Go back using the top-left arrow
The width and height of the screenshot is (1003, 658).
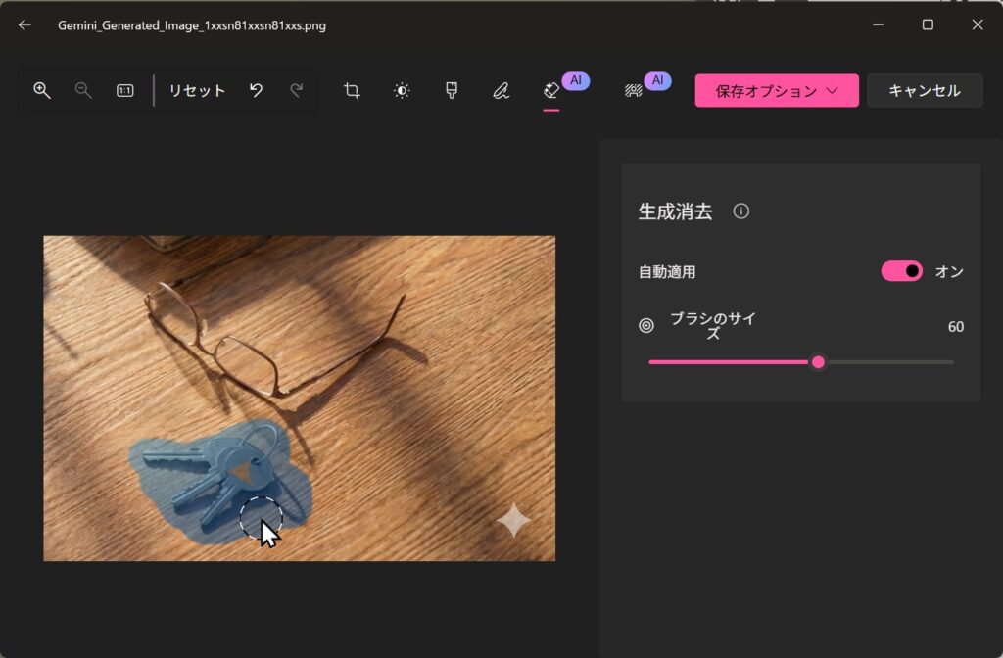click(24, 25)
